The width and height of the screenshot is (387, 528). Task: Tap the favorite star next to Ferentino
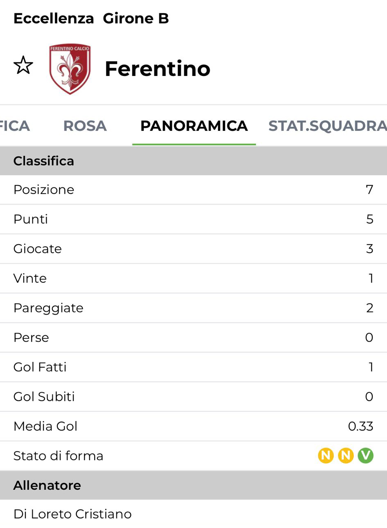23,66
